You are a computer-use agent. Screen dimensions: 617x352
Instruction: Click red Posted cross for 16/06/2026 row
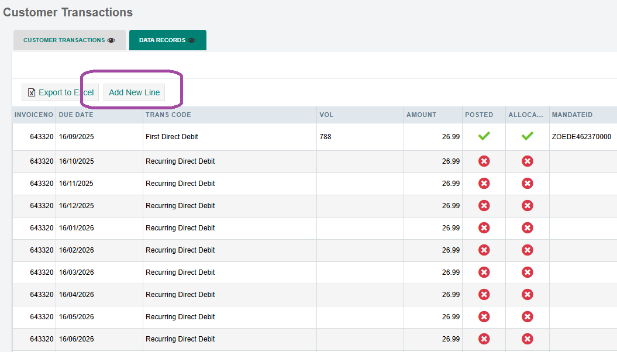(484, 339)
